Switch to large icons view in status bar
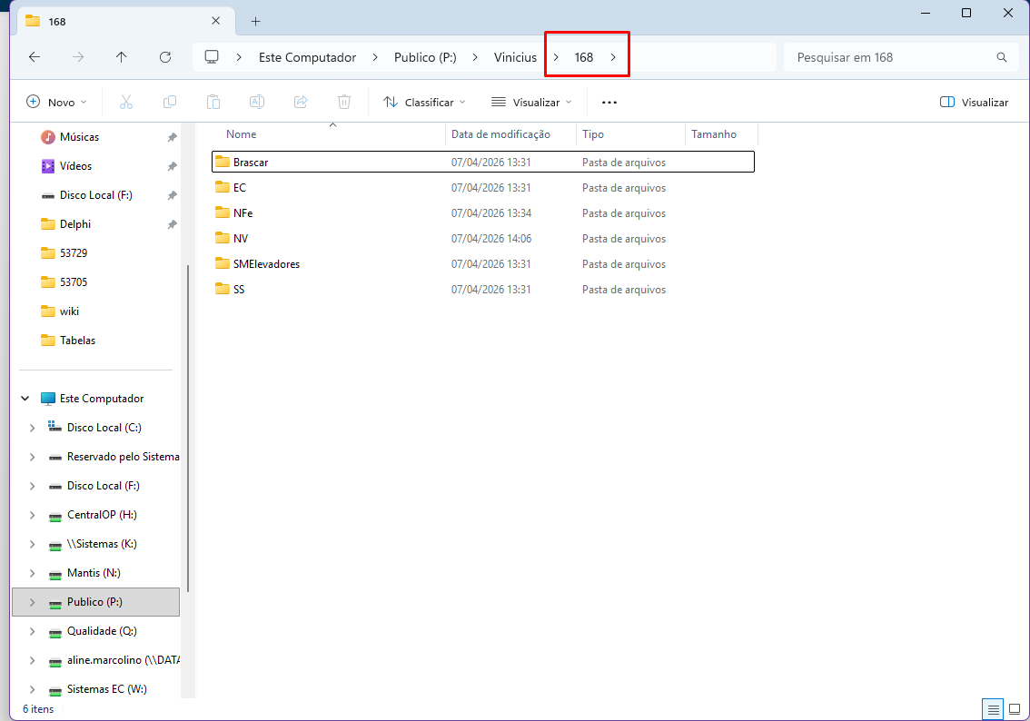 pos(1015,708)
